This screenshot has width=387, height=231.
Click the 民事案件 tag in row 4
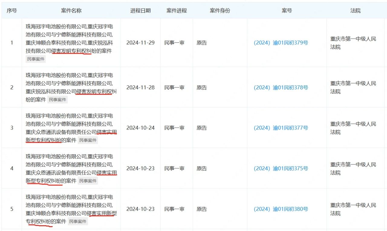click(88, 181)
